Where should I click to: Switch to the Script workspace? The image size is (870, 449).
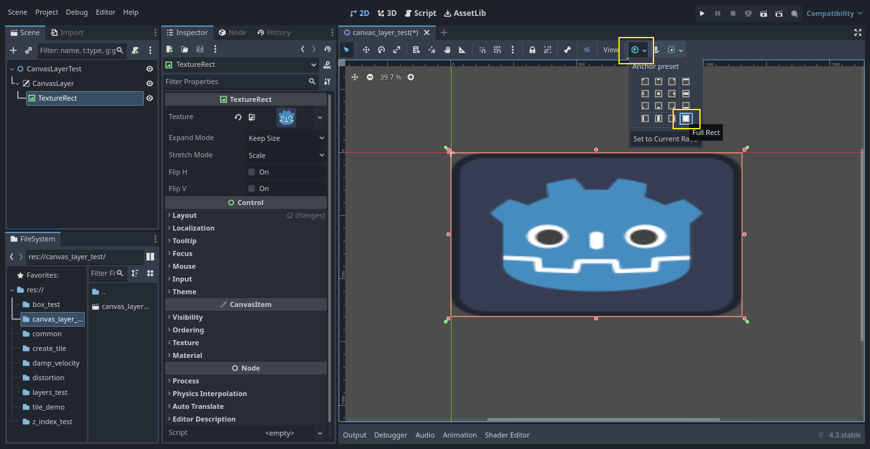pos(420,13)
